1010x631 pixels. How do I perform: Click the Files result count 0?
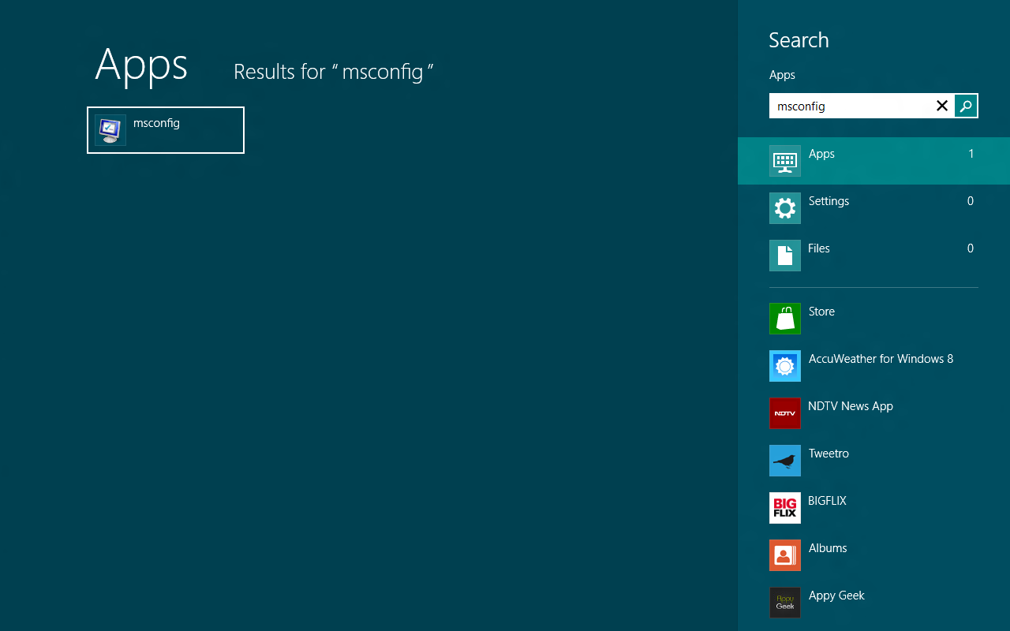pos(971,248)
